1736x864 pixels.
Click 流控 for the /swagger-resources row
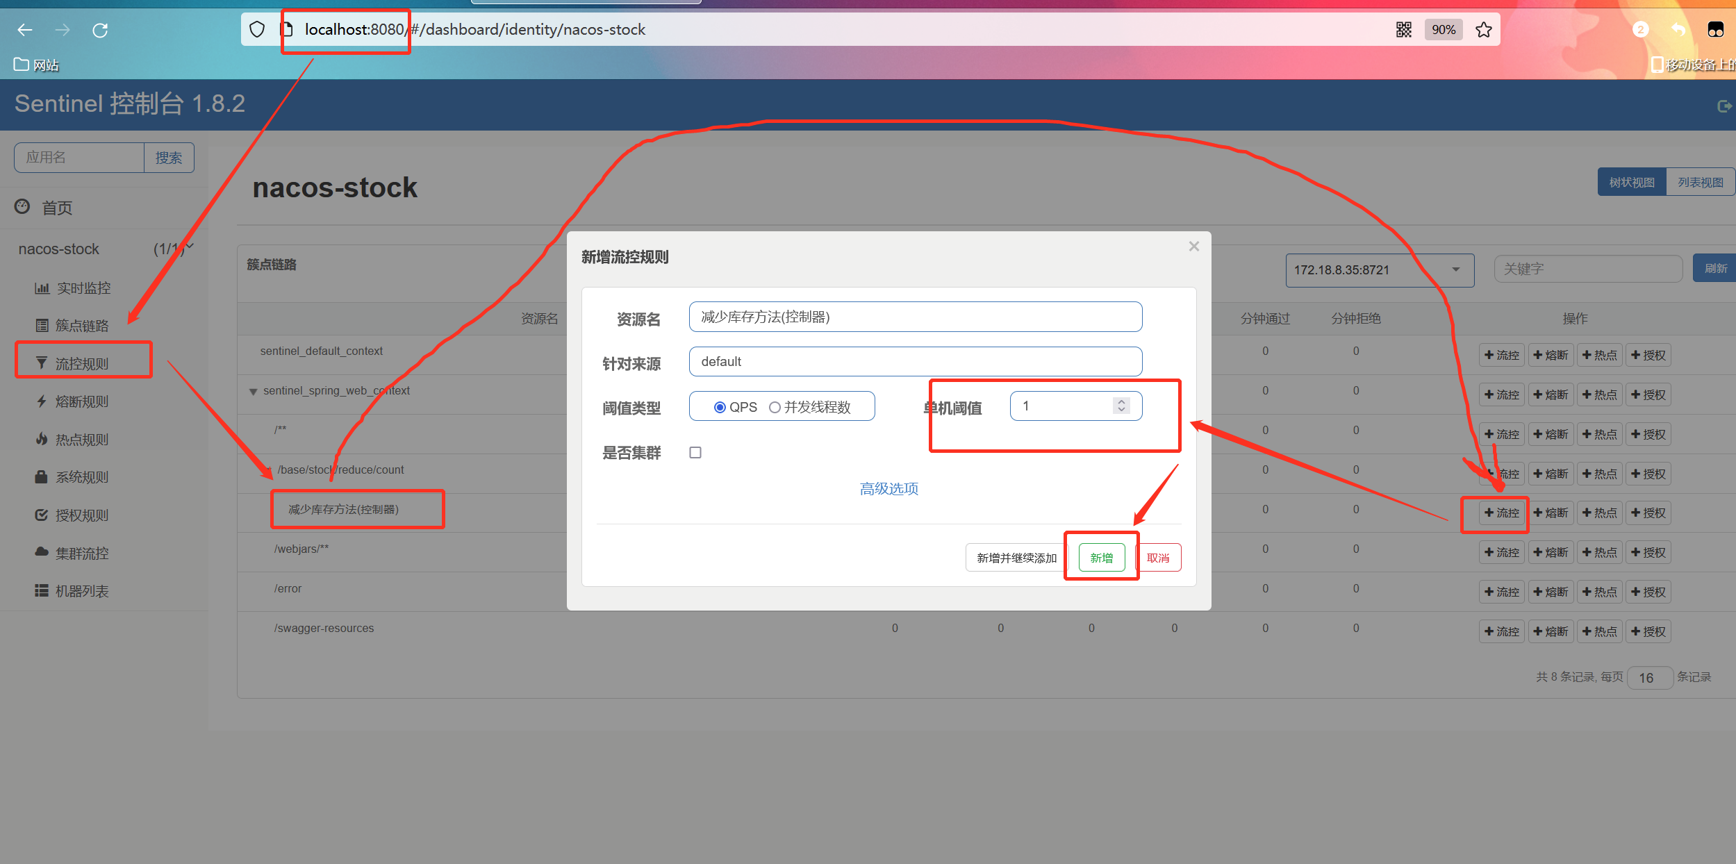click(x=1502, y=631)
